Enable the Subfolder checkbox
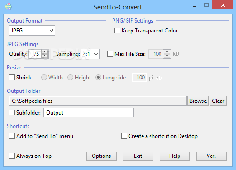The width and height of the screenshot is (236, 170). [12, 113]
